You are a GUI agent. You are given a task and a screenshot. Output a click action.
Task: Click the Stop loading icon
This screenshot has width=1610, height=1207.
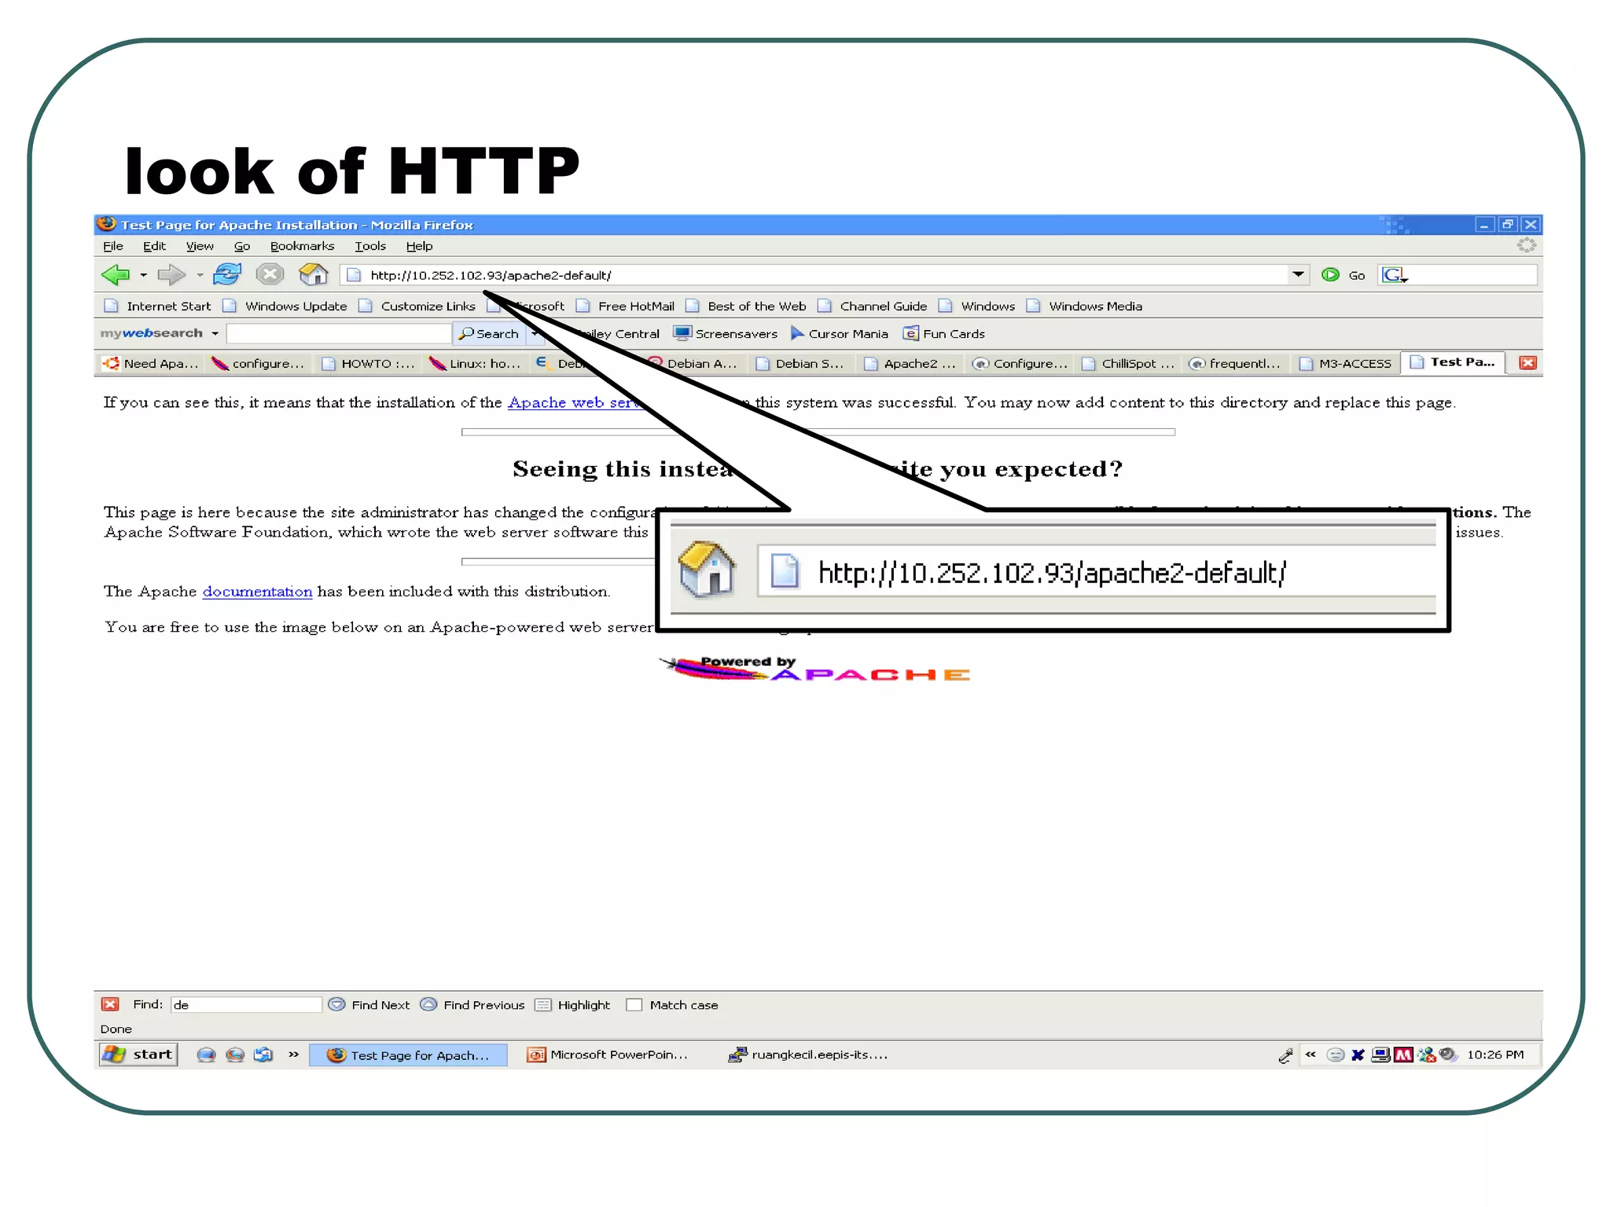click(x=270, y=274)
